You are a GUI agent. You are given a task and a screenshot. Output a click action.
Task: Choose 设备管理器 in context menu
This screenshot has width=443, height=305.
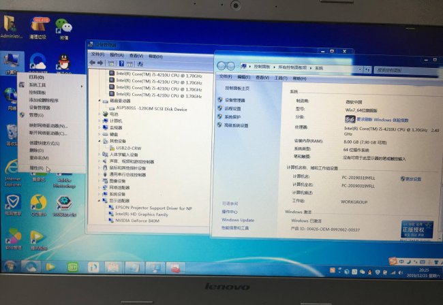coord(40,108)
